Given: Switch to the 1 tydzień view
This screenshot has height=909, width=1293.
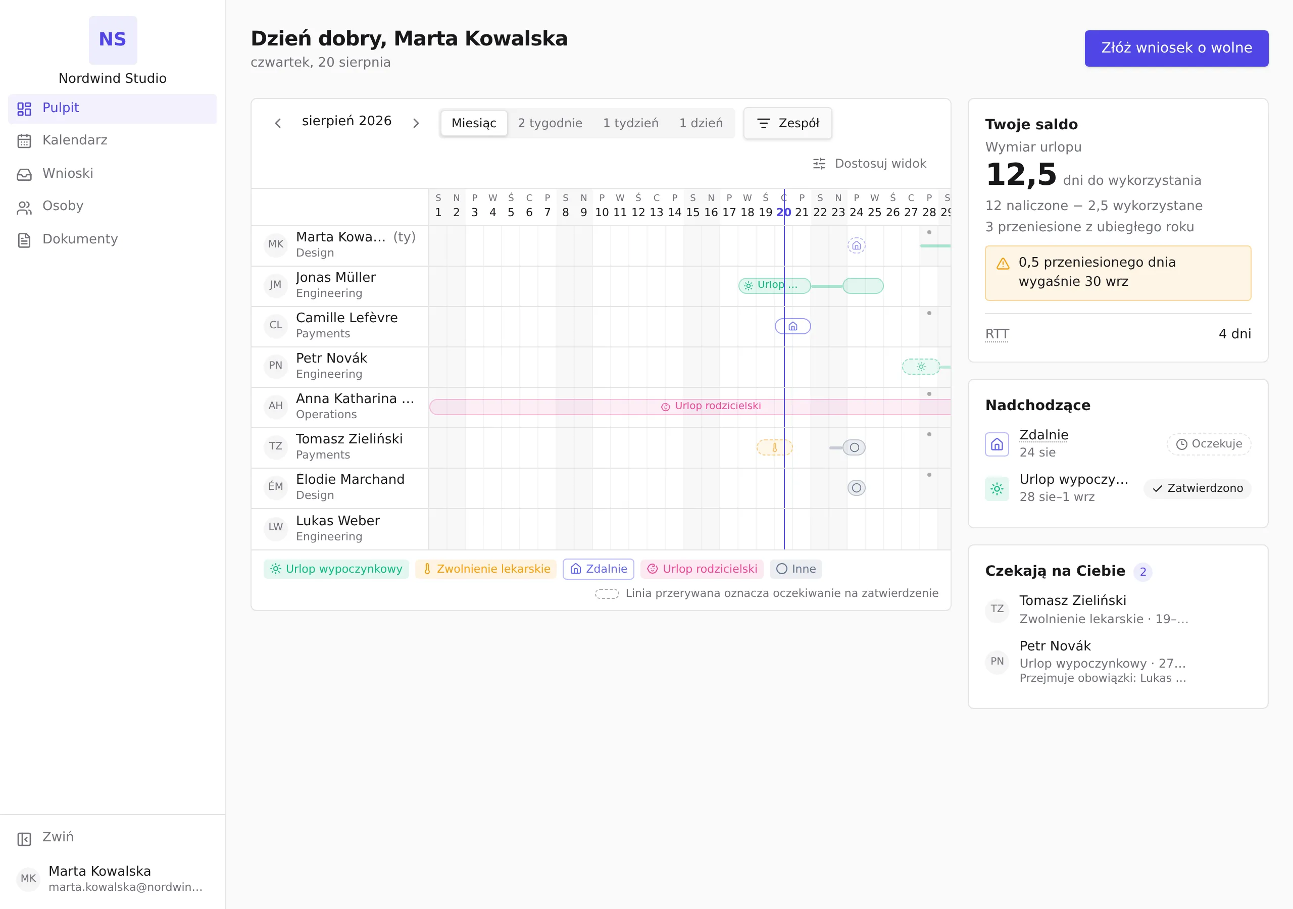Looking at the screenshot, I should coord(630,123).
